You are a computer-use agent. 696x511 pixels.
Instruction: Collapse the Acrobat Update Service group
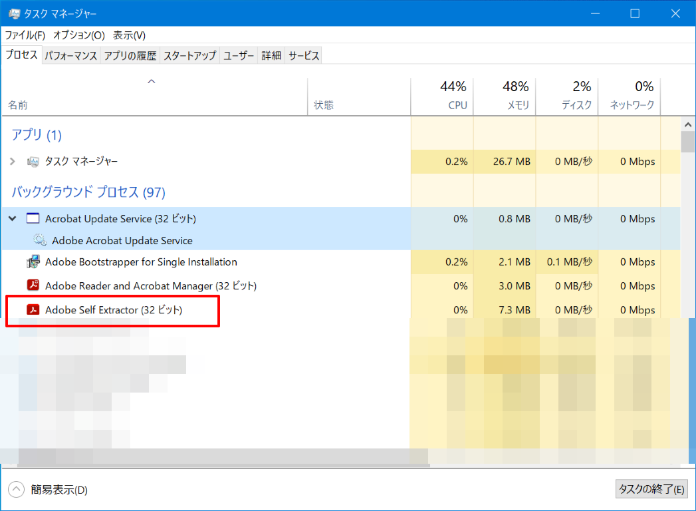coord(13,218)
